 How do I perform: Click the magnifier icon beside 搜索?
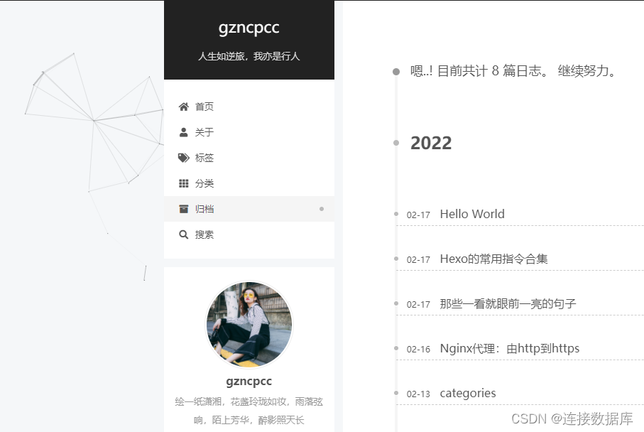(184, 234)
